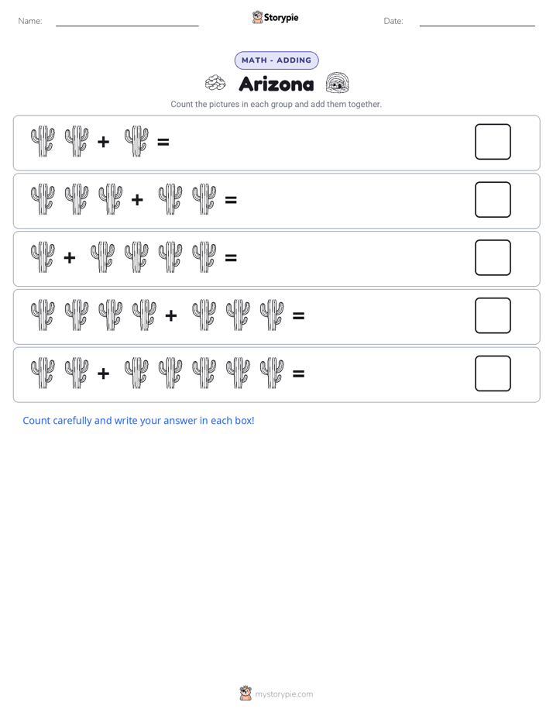Click the hogan dwelling icon after Arizona
This screenshot has width=553, height=716.
337,83
